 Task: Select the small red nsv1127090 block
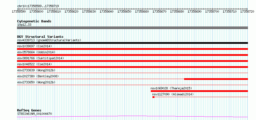[x=153, y=97]
